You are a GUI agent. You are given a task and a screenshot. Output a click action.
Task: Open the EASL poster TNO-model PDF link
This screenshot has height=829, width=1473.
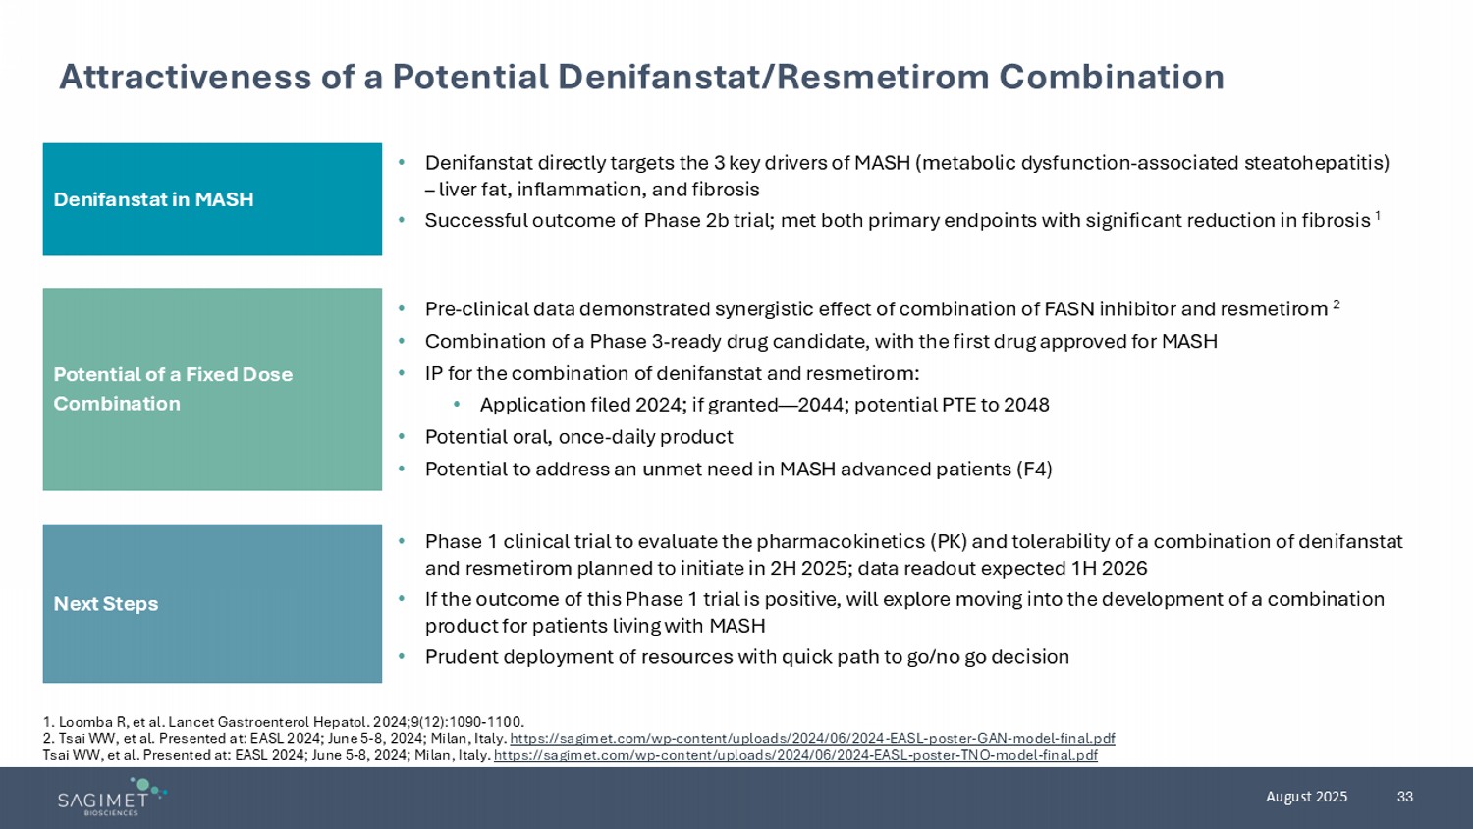(x=795, y=755)
